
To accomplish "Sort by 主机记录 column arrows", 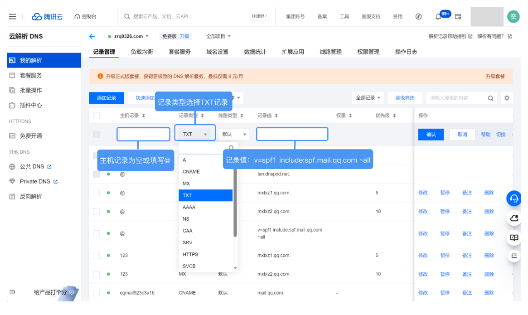I will coord(144,116).
